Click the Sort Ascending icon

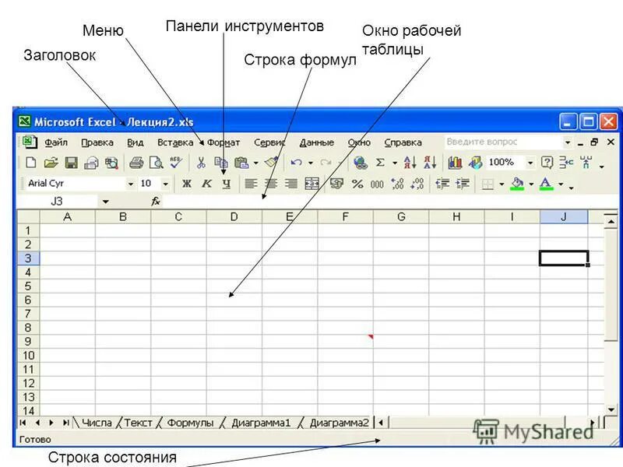click(410, 162)
